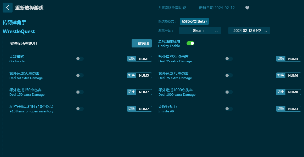This screenshot has width=304, height=157.
Task: Click 重新选择游戏 header text
Action: [29, 8]
